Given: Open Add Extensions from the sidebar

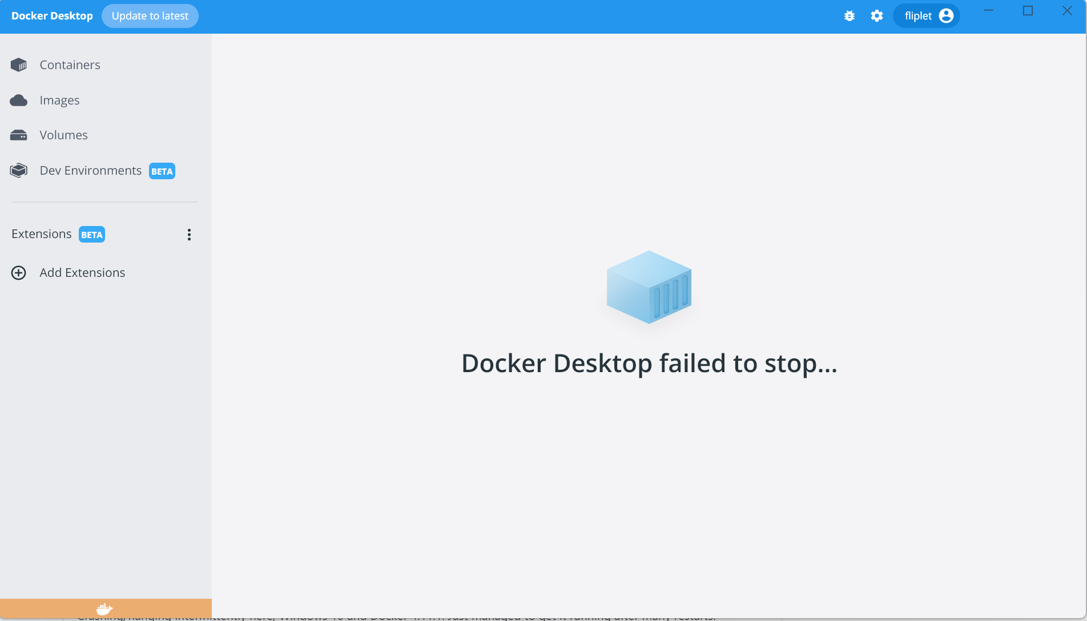Looking at the screenshot, I should [82, 273].
